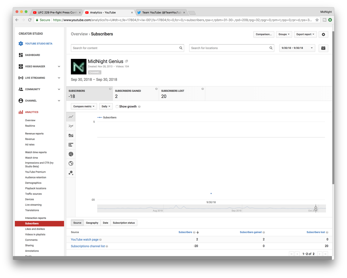Image resolution: width=347 pixels, height=278 pixels.
Task: Enable the Show growth checkbox
Action: tap(117, 107)
